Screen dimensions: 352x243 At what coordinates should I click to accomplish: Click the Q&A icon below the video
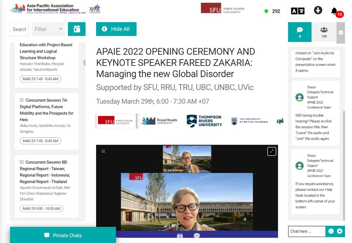[x=180, y=236]
